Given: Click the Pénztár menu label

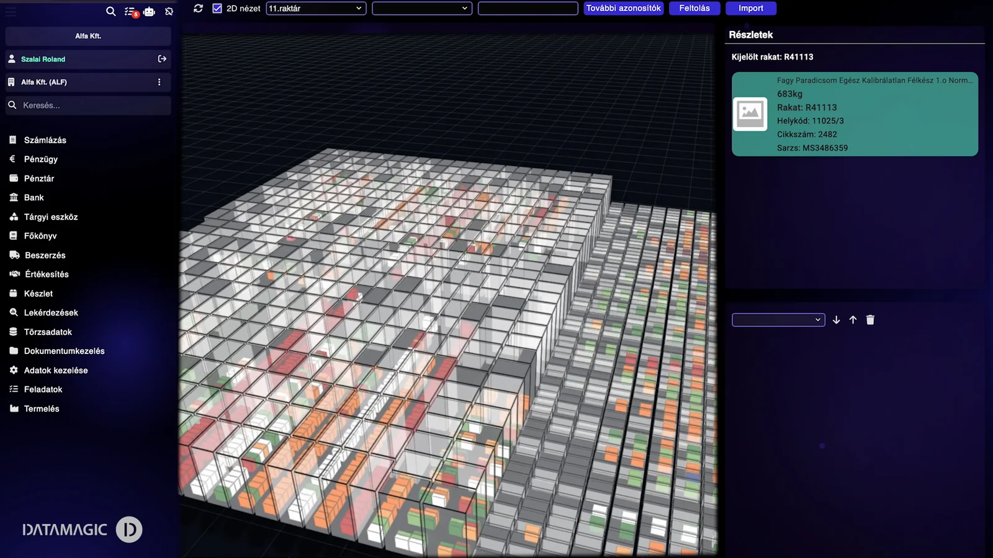Looking at the screenshot, I should (x=39, y=179).
